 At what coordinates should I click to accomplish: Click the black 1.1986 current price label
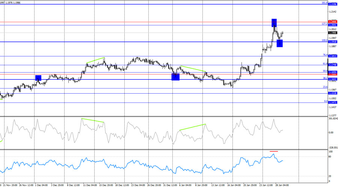pyautogui.click(x=333, y=33)
